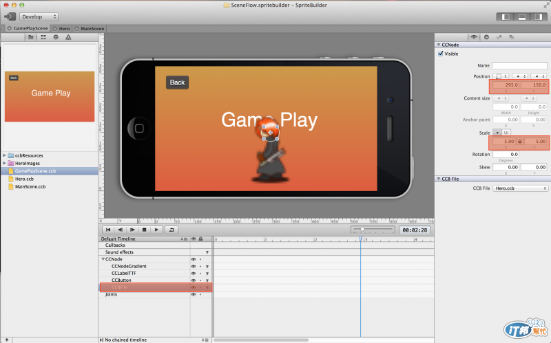Expand the HeroImages folder
The height and width of the screenshot is (343, 551).
(4, 163)
